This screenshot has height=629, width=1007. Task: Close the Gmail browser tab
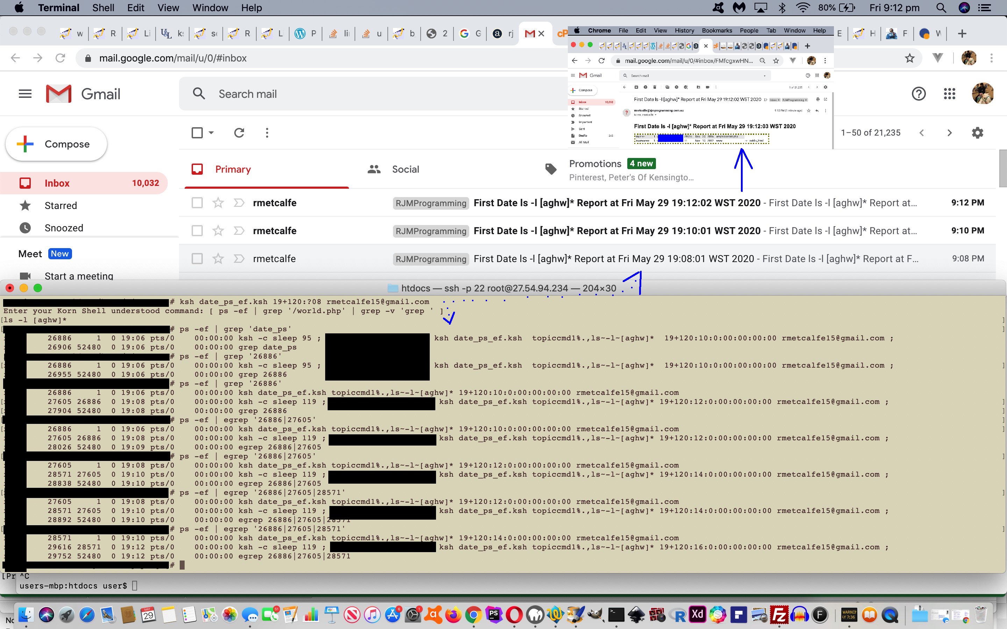541,34
